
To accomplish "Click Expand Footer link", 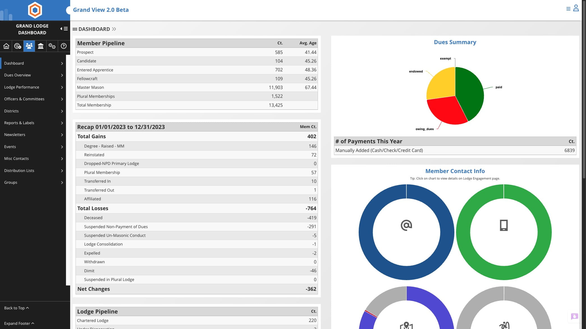I will [19, 323].
